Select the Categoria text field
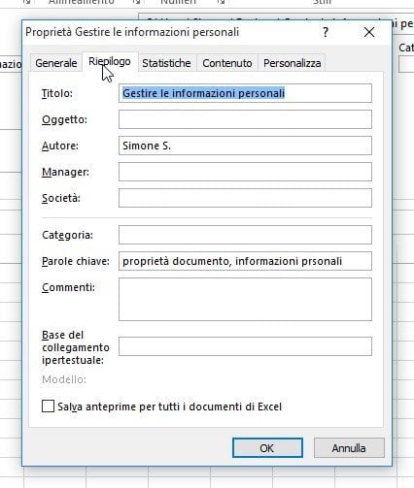The image size is (414, 488). point(245,235)
